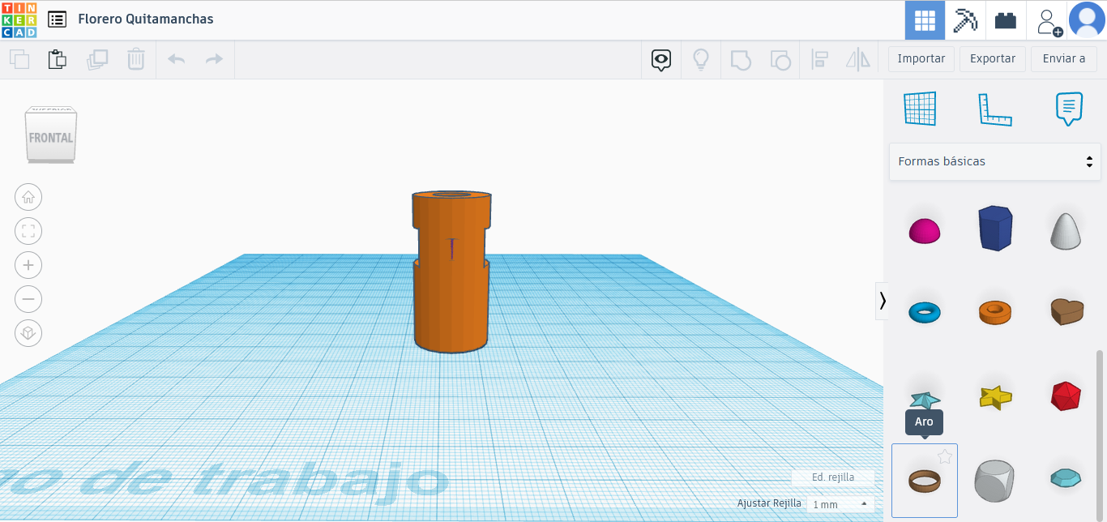
Task: Click the Exportar button
Action: coord(993,58)
